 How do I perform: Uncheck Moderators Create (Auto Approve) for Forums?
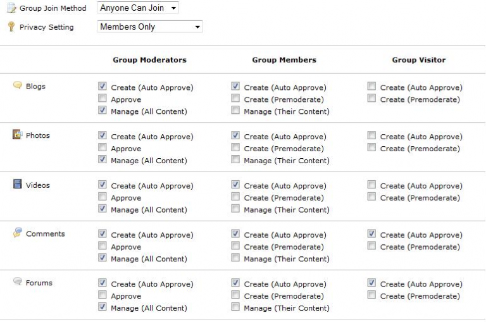click(103, 283)
